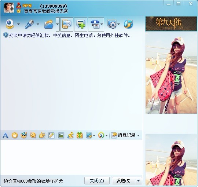Screen dimensions: 198x187
Task: Click the blue shield security notice icon
Action: (5, 35)
